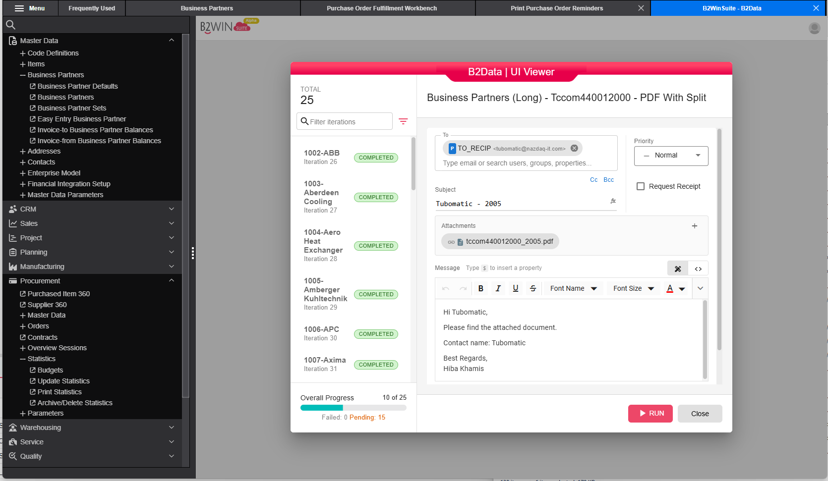The width and height of the screenshot is (828, 481).
Task: Expand more editor toolbar options chevron
Action: (700, 288)
